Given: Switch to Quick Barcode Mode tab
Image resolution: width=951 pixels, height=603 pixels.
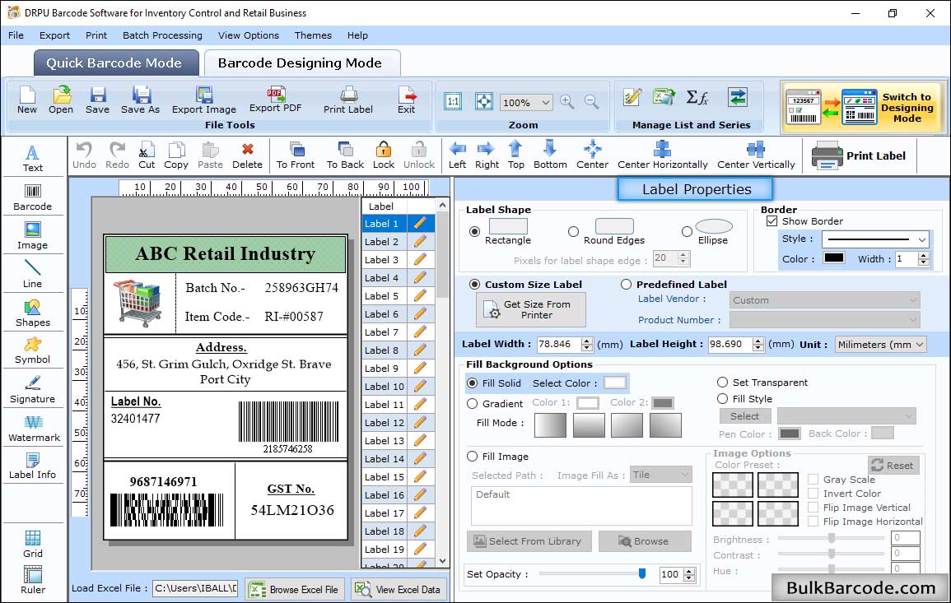Looking at the screenshot, I should point(116,63).
